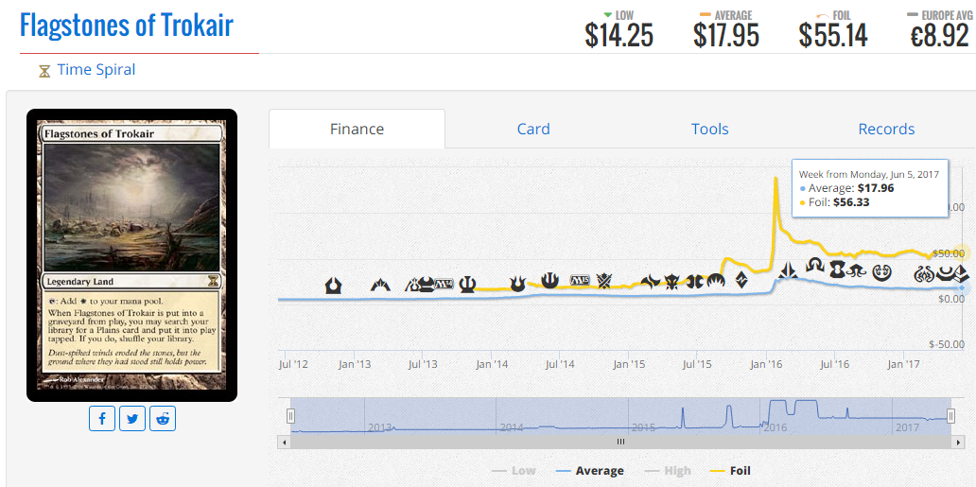
Task: Open the Tools tab
Action: [x=709, y=129]
